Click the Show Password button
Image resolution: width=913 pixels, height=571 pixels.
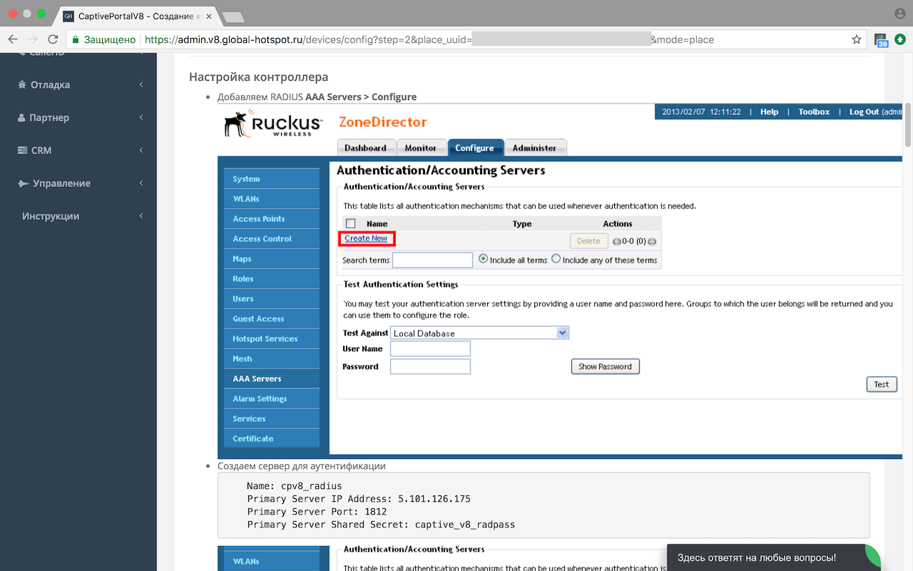605,365
